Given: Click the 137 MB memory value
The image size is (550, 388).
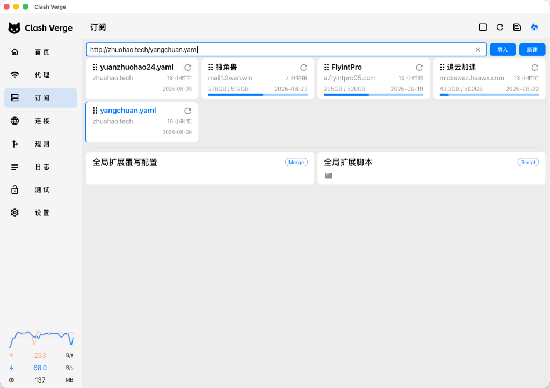Looking at the screenshot, I should (x=40, y=380).
